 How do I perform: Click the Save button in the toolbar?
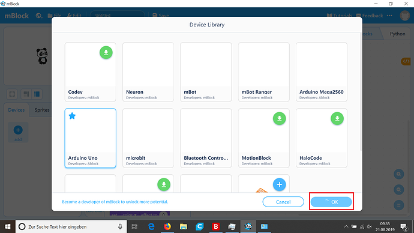[x=161, y=16]
